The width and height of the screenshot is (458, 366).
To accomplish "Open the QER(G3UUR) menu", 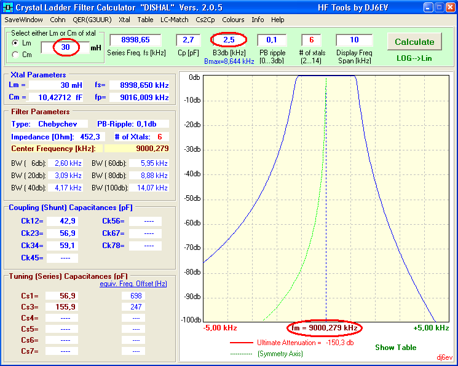I will [x=92, y=20].
